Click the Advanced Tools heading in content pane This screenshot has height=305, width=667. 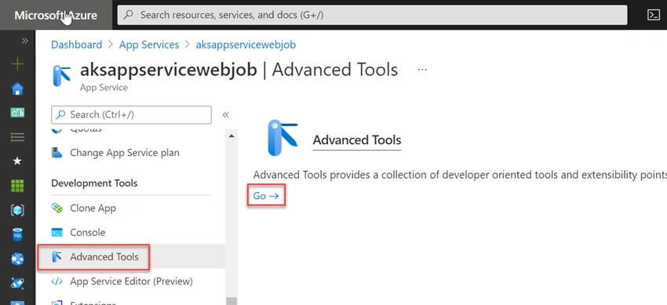coord(357,140)
